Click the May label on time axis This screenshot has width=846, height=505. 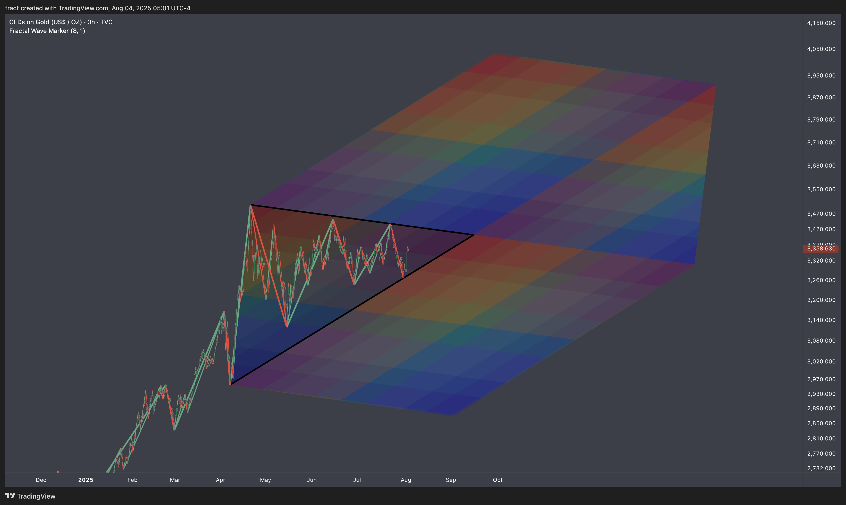point(265,480)
